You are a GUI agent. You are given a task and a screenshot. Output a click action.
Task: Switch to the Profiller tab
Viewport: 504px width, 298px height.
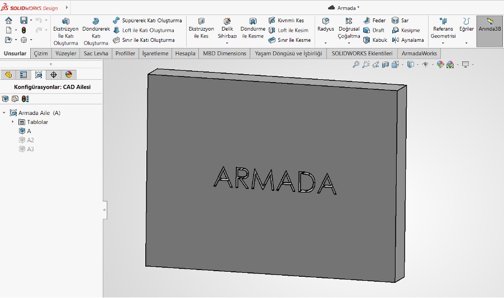pos(125,54)
